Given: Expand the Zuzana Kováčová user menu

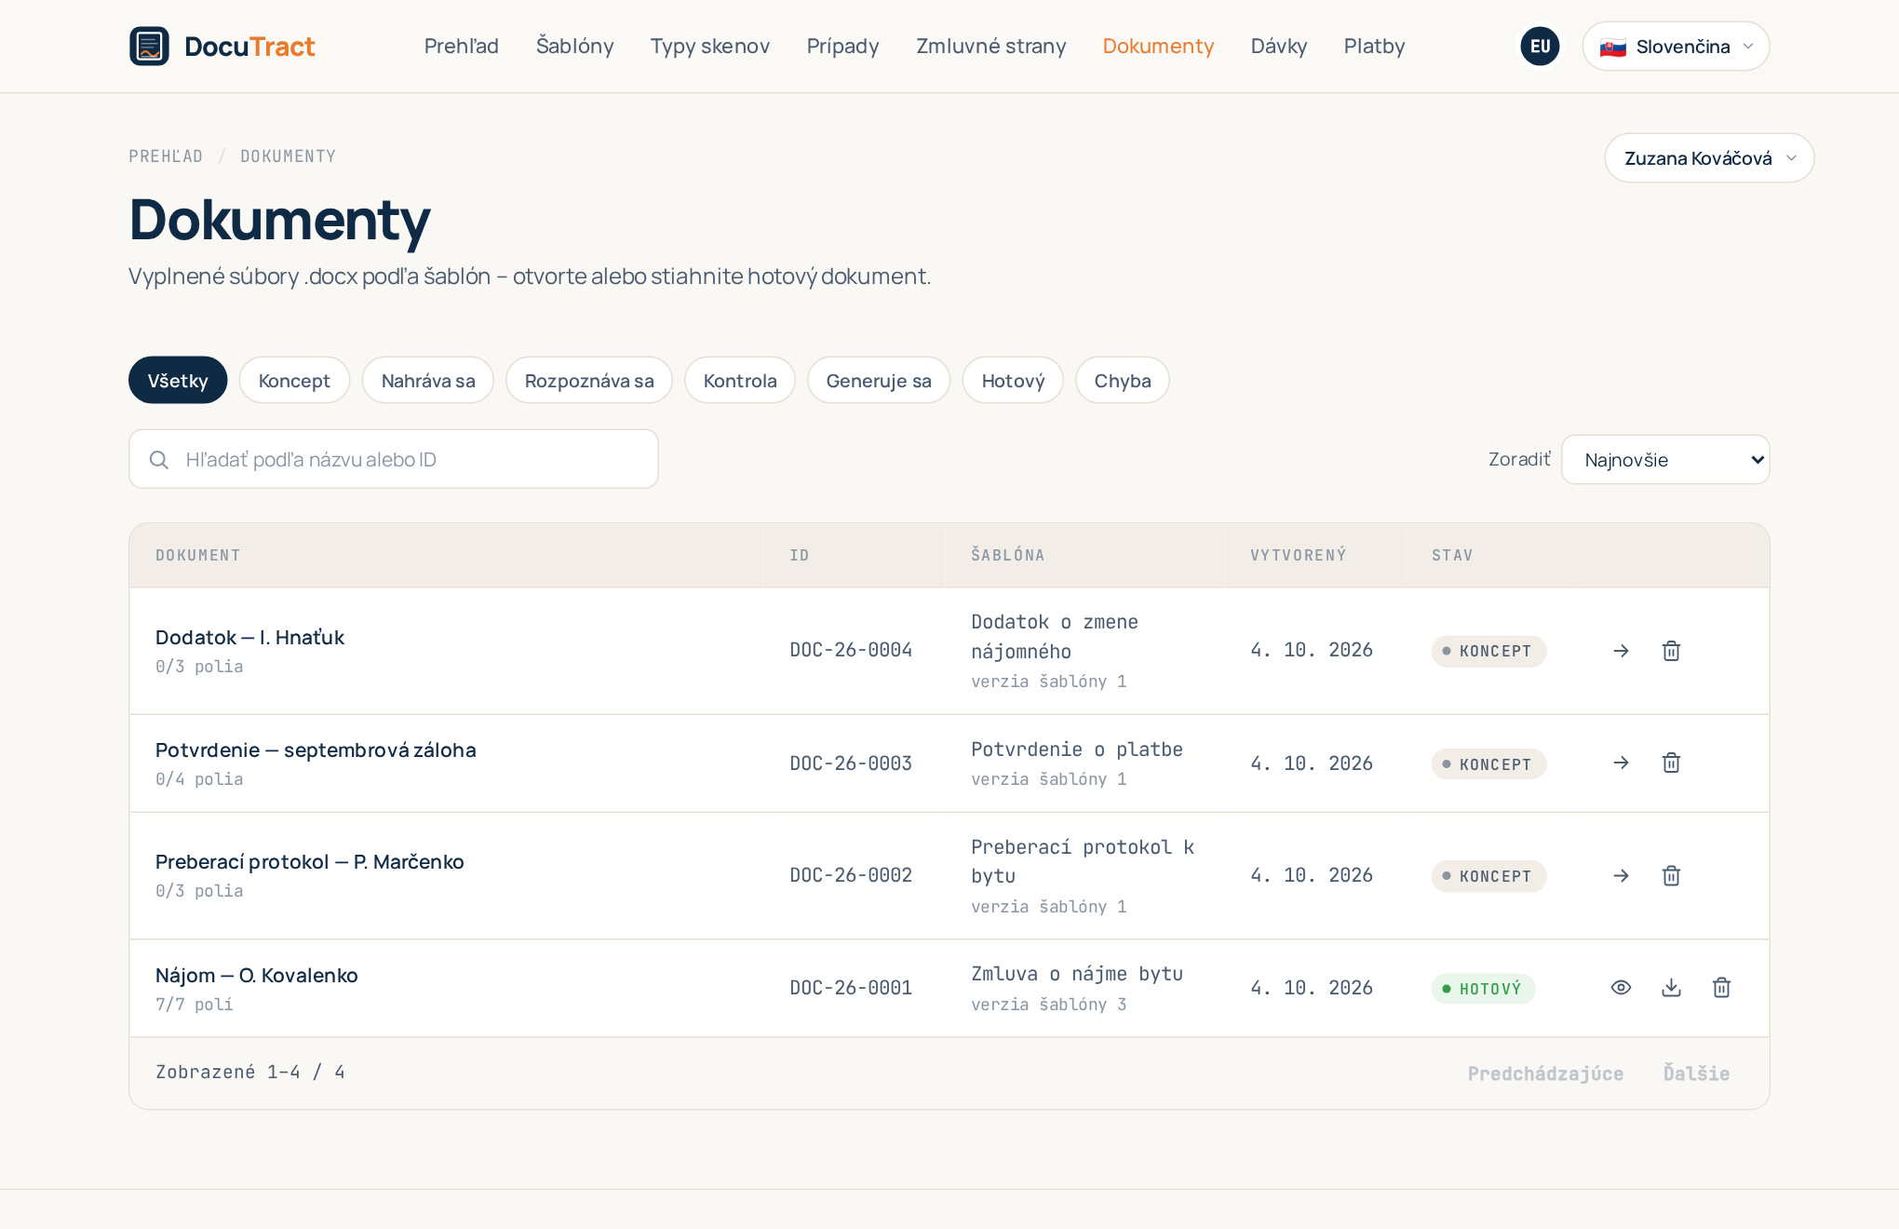Looking at the screenshot, I should [1709, 157].
